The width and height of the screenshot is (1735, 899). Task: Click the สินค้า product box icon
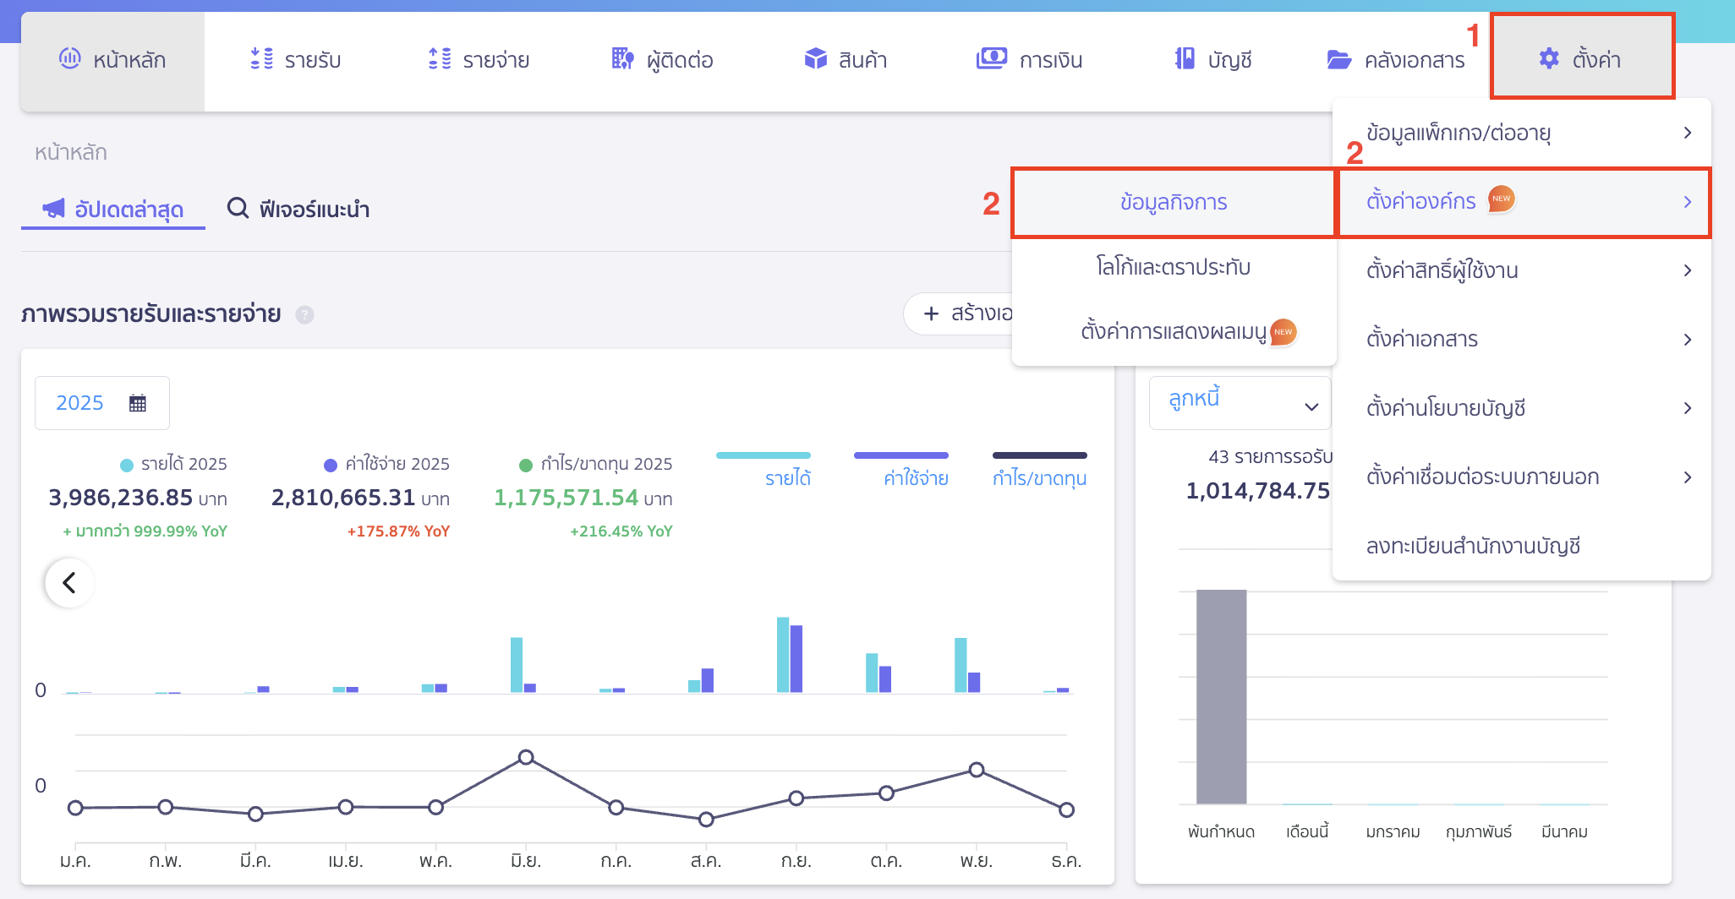(815, 59)
